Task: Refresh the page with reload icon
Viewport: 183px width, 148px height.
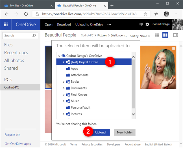Action: click(x=26, y=14)
